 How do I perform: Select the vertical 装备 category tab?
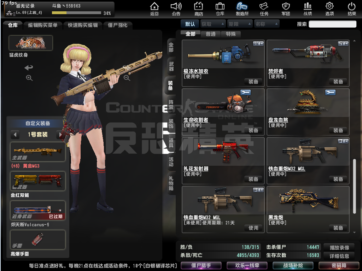[x=170, y=85]
